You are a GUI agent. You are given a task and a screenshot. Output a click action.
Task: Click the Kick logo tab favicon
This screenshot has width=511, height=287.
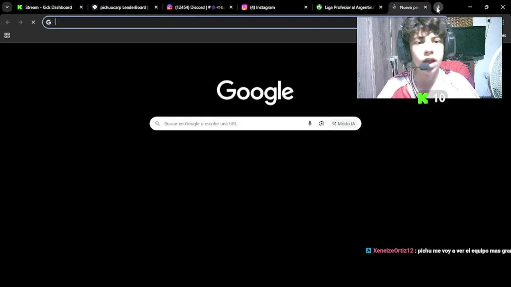pyautogui.click(x=20, y=7)
